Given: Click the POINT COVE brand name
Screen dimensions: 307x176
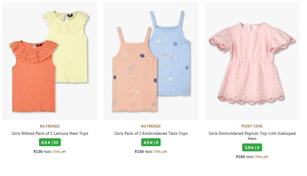Looking at the screenshot, I should [x=252, y=126].
